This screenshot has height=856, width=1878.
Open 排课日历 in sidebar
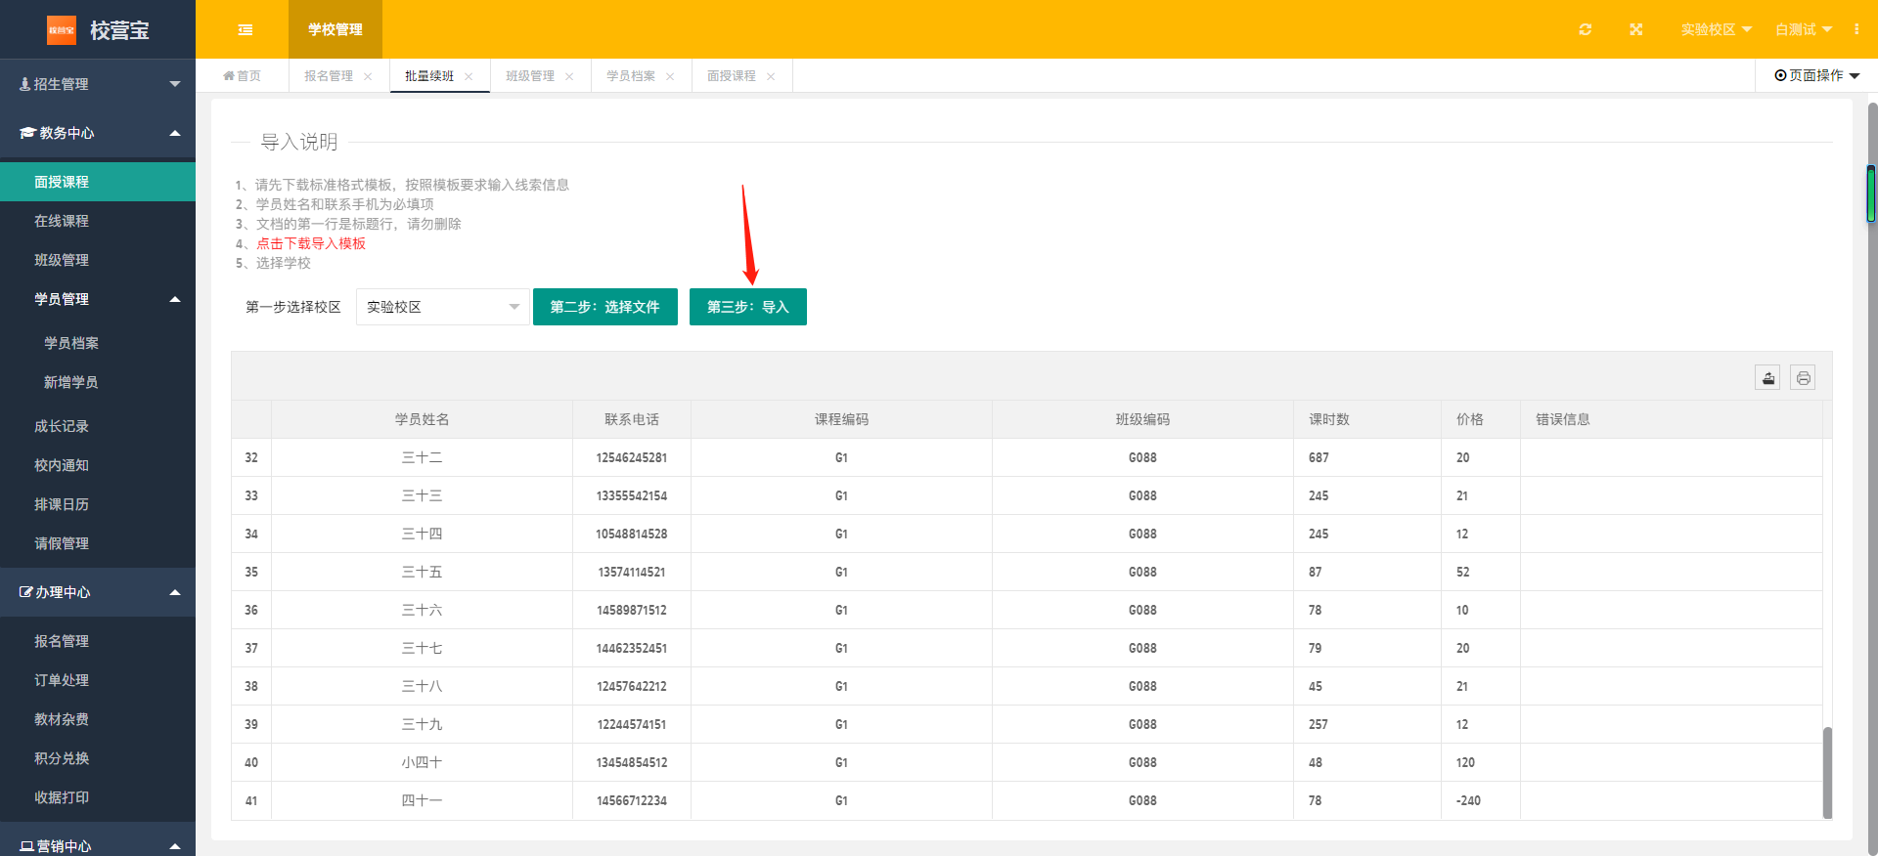point(98,504)
